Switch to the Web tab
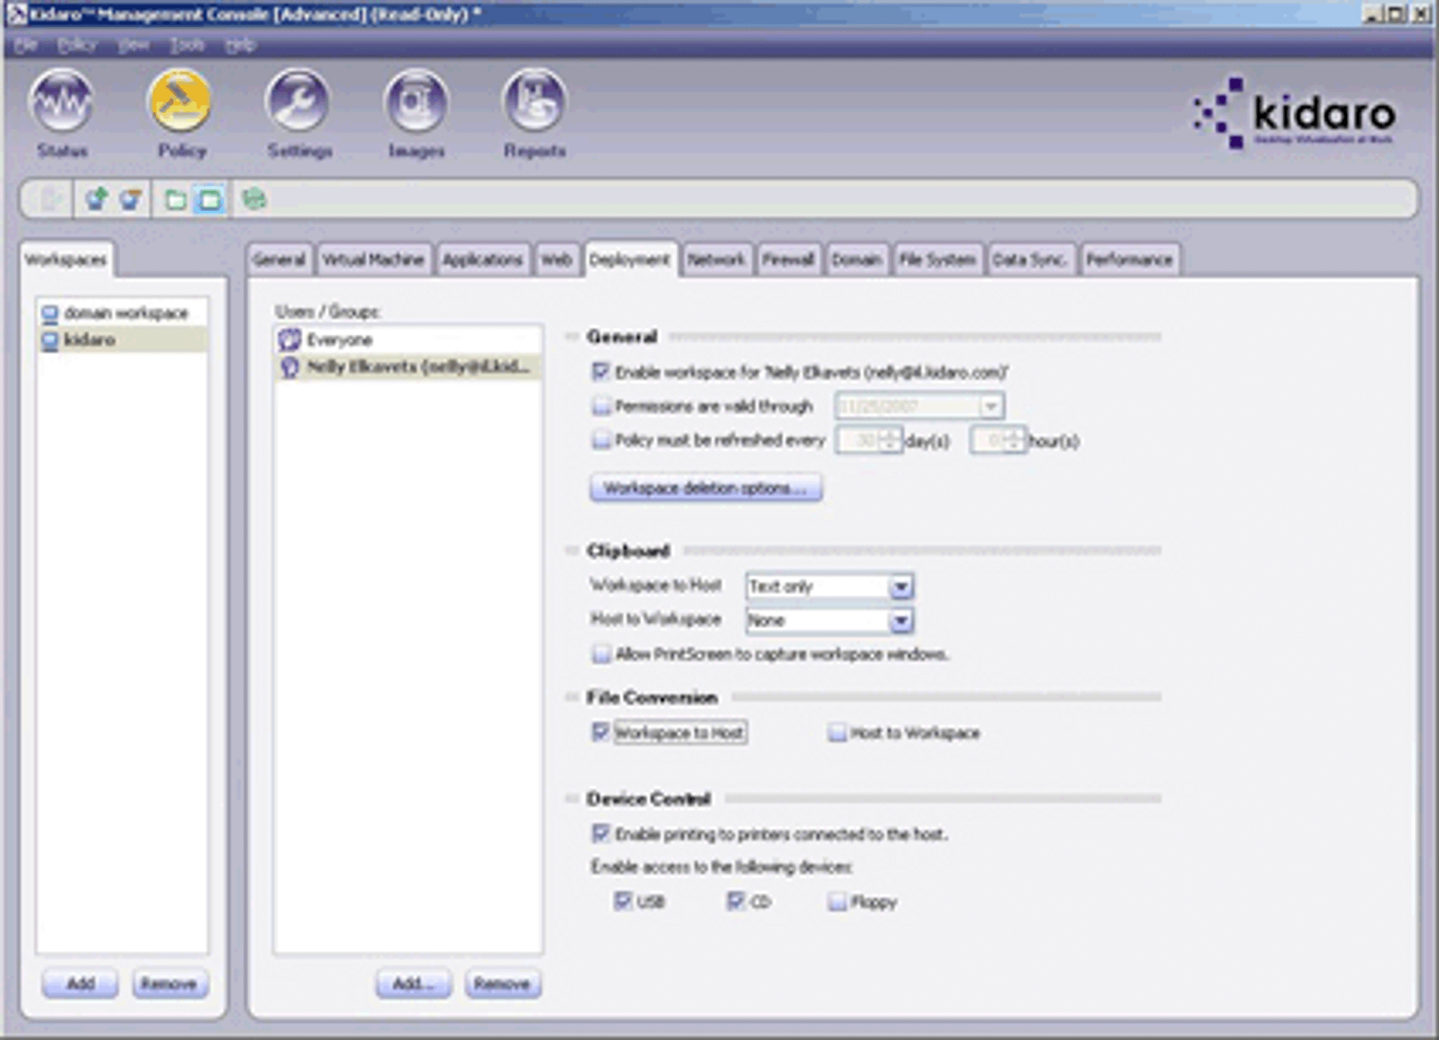The image size is (1439, 1040). click(x=557, y=260)
